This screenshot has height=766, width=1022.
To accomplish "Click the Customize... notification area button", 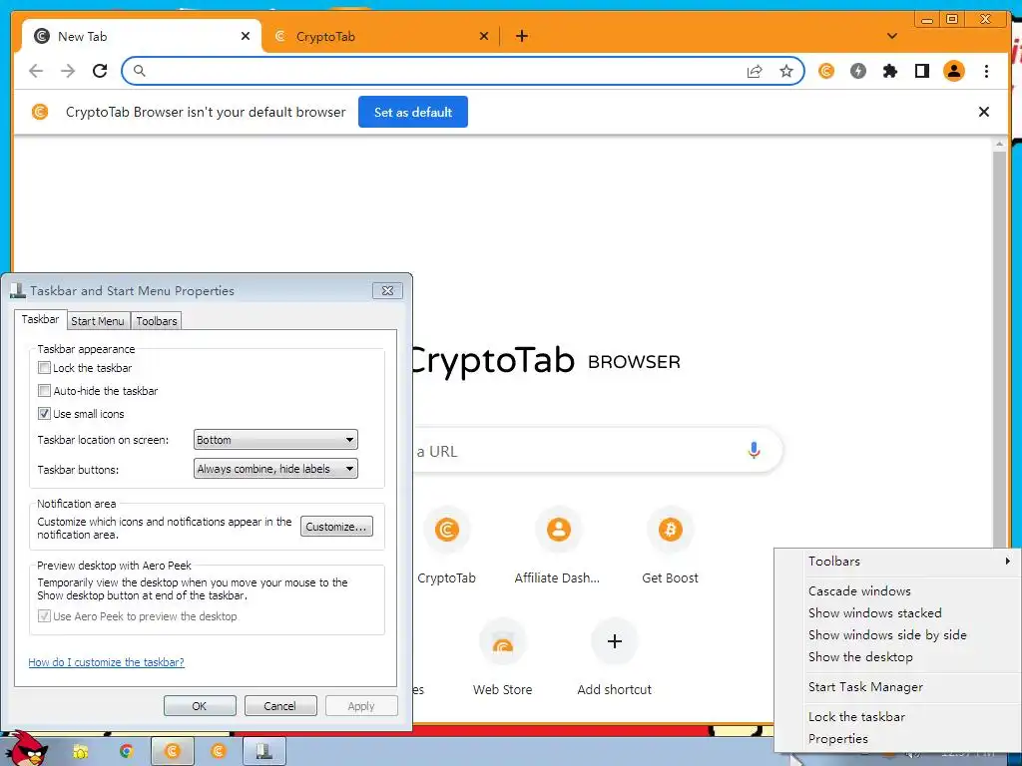I will pyautogui.click(x=336, y=527).
